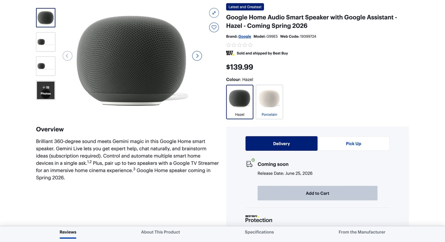Open the Google brand link

(245, 36)
